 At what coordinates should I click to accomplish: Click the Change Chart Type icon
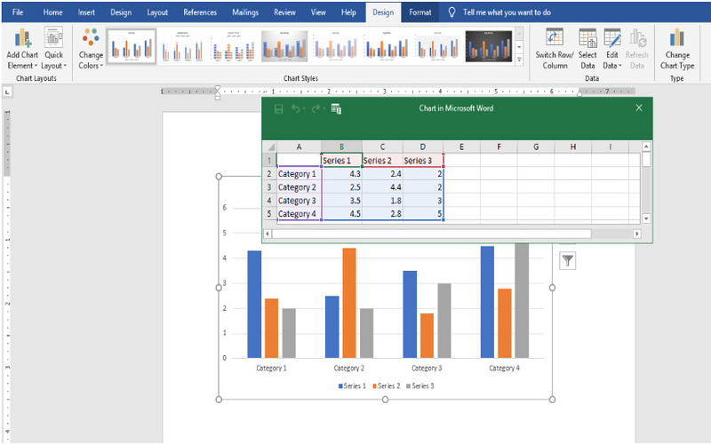[676, 38]
